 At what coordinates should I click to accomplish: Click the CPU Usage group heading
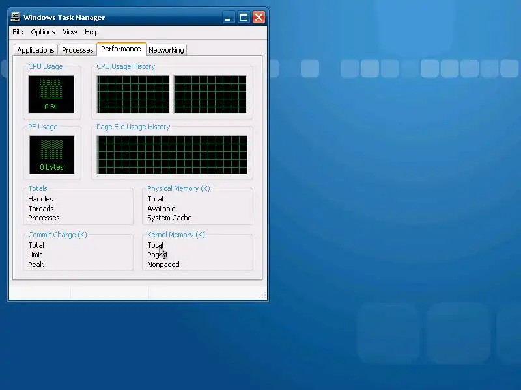click(46, 66)
